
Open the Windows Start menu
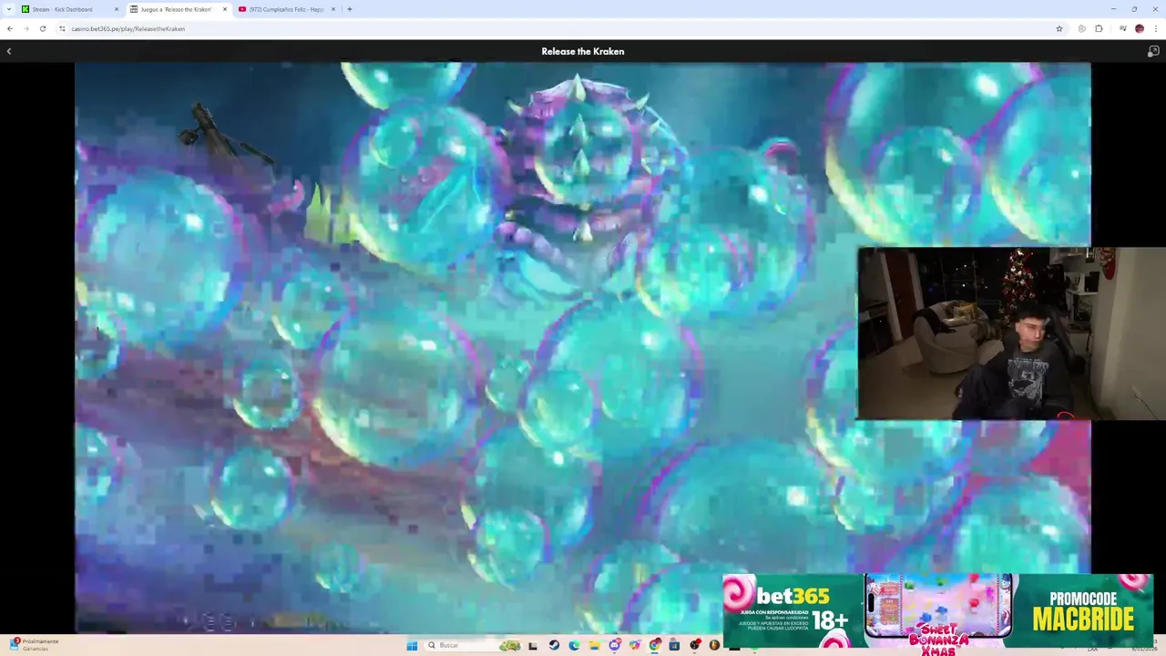click(412, 645)
